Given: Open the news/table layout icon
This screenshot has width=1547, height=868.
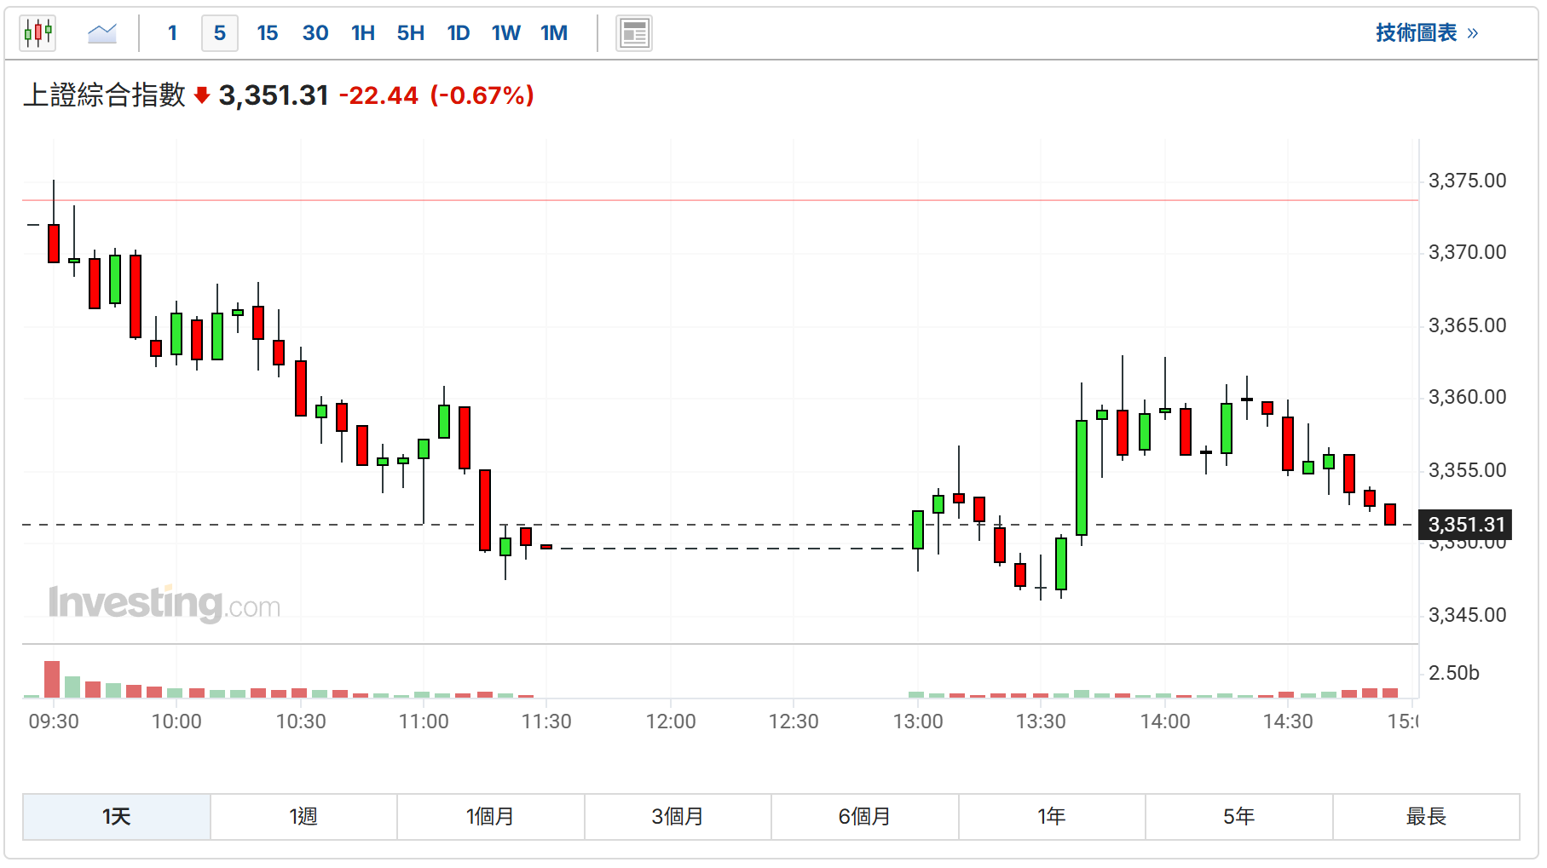Looking at the screenshot, I should pyautogui.click(x=634, y=33).
